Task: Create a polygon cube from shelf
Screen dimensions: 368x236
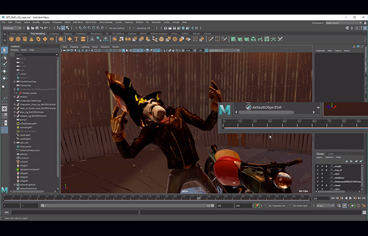Action: click(18, 39)
